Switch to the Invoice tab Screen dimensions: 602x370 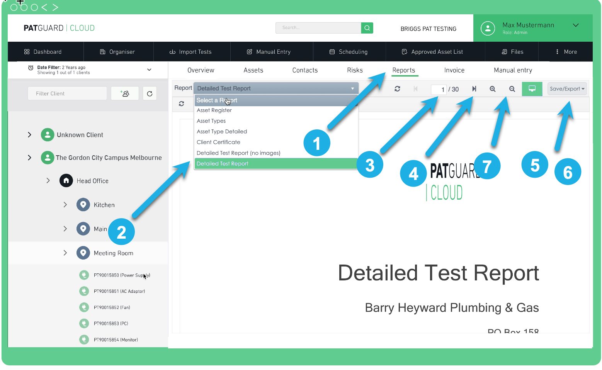(x=454, y=70)
